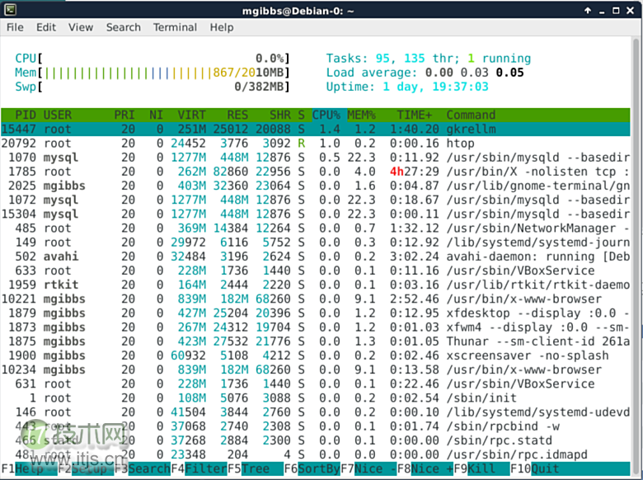Click the F9 Kill function button

pos(481,468)
